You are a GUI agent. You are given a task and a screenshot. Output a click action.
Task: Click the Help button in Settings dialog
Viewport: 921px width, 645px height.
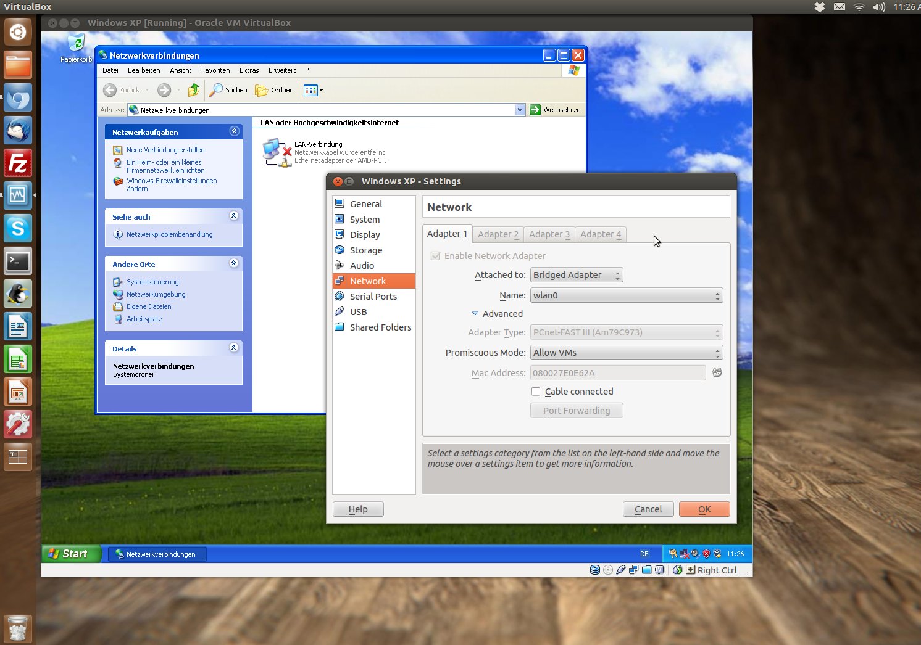coord(358,509)
